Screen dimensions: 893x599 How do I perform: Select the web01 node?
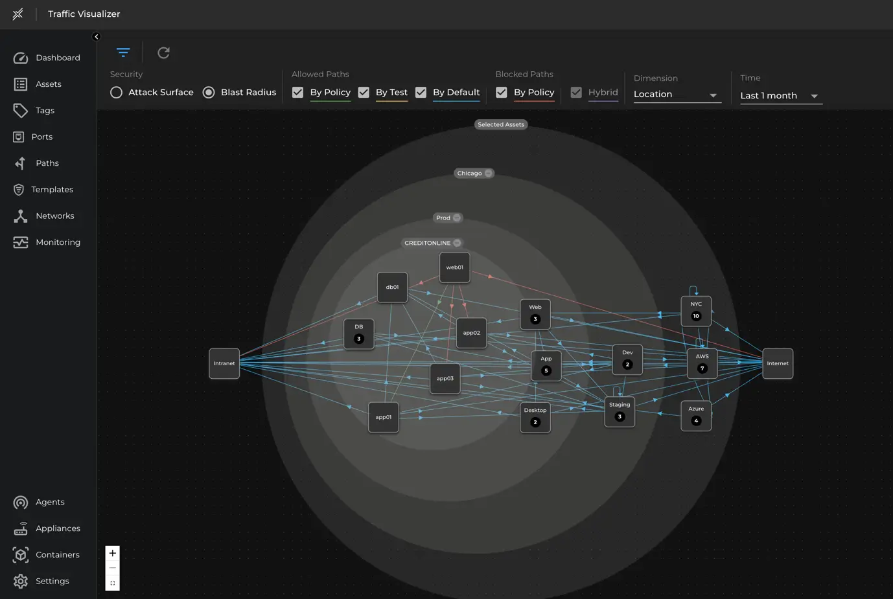pyautogui.click(x=455, y=267)
